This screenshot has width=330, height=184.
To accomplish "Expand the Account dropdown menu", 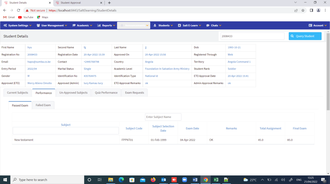I will point(317,25).
